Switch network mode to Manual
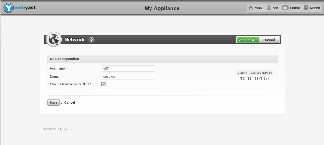The height and width of the screenshot is (145, 324). pos(269,40)
